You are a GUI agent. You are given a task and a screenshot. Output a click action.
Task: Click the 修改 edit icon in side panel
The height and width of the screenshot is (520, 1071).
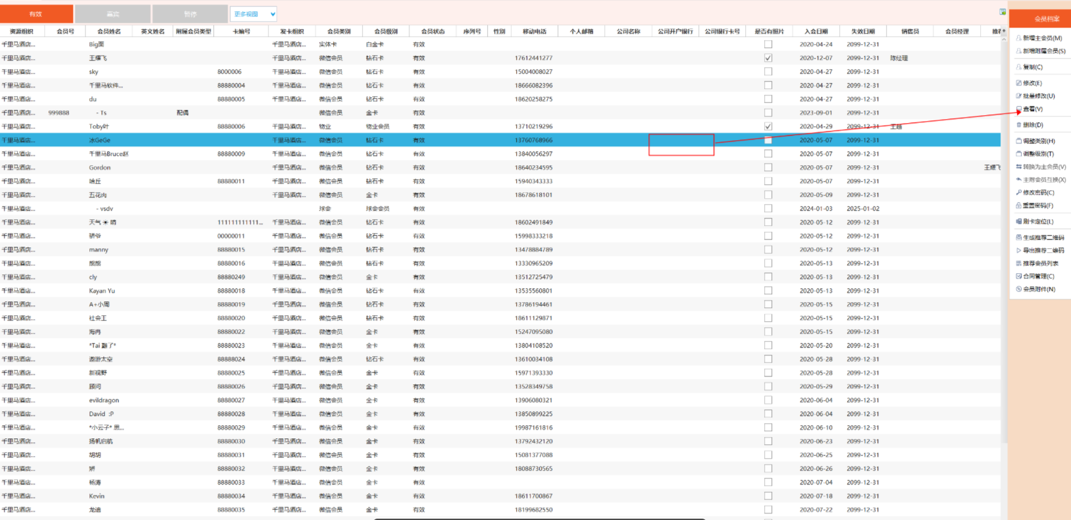[x=1019, y=83]
